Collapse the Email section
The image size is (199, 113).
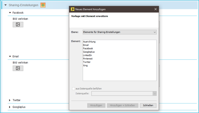(x=10, y=56)
